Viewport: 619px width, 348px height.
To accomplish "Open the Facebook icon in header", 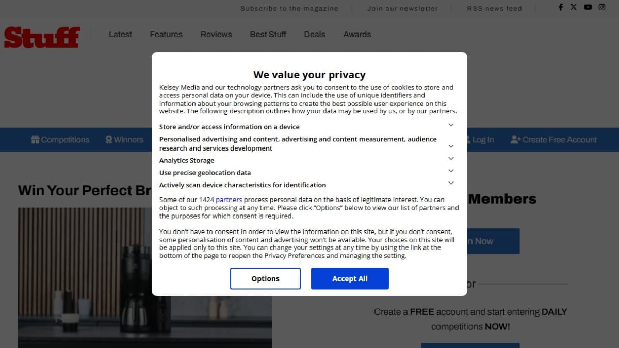I will 561,7.
